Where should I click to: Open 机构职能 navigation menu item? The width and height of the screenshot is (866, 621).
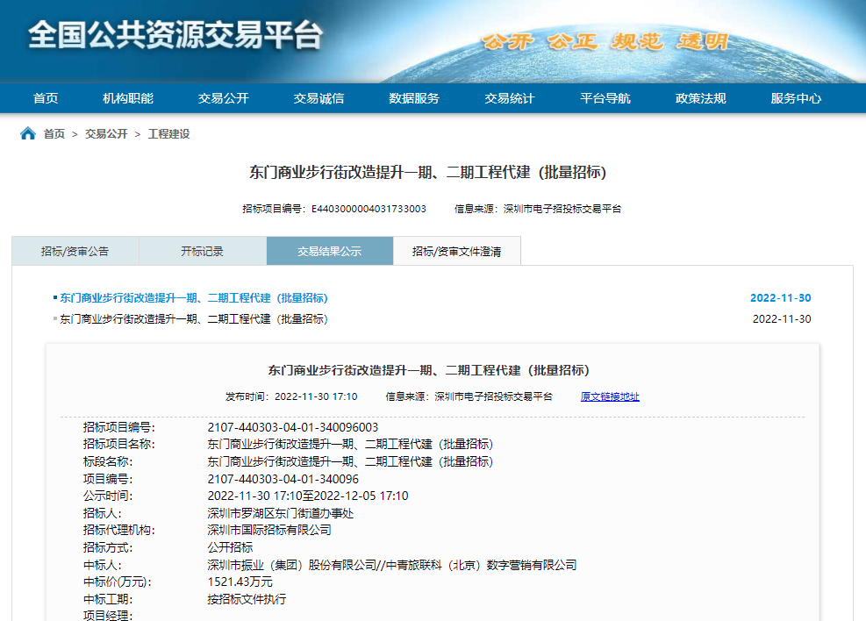tap(128, 98)
